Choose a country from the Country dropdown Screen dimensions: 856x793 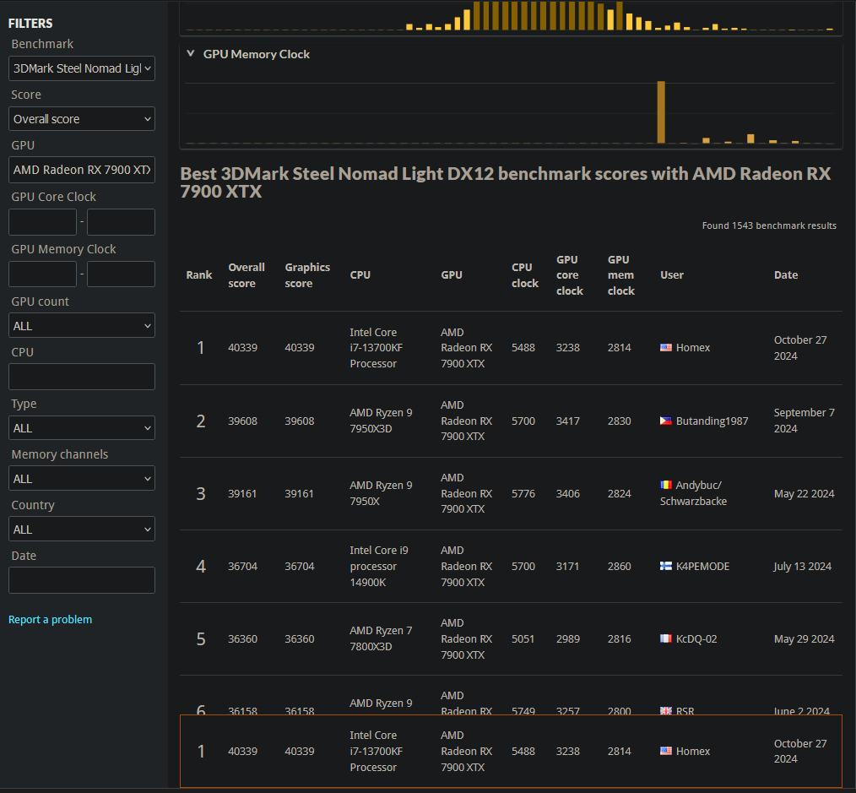click(x=82, y=530)
